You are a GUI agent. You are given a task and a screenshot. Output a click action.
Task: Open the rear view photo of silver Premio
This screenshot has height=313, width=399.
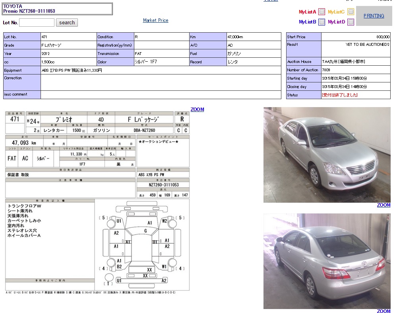(327, 261)
